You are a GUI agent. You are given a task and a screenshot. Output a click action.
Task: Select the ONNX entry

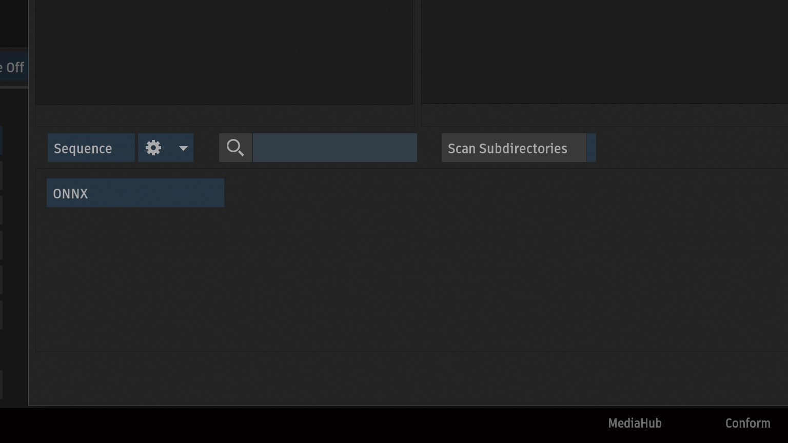click(x=135, y=193)
